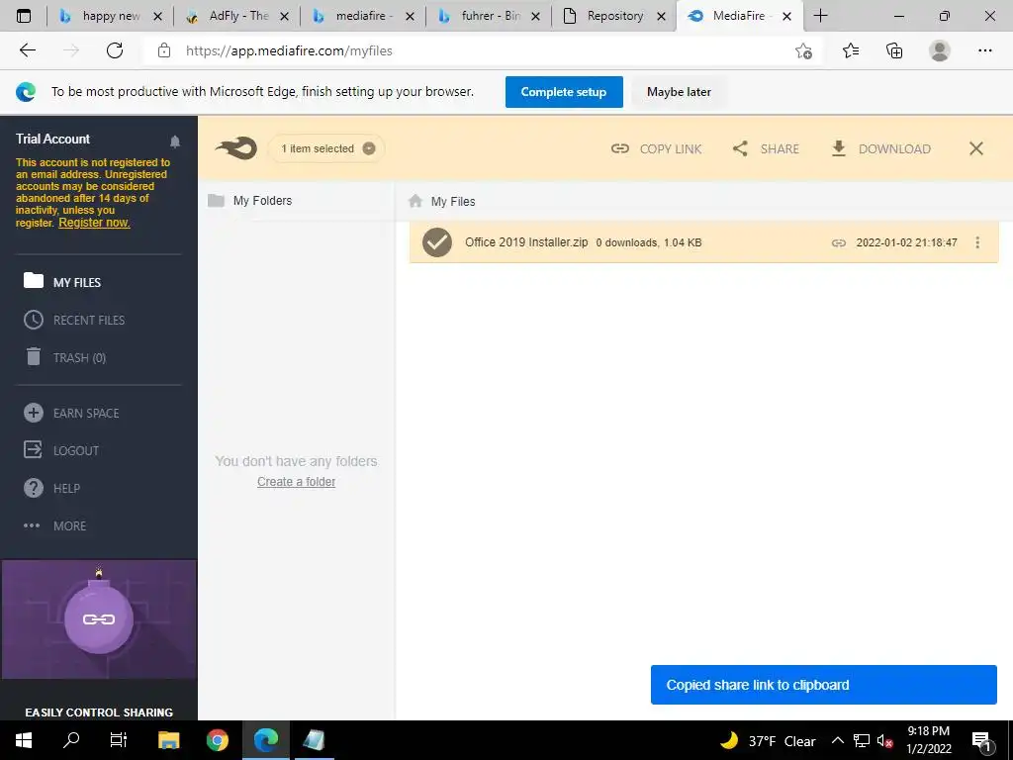Click the Microsoft Edge logo in the setup bar

(26, 92)
